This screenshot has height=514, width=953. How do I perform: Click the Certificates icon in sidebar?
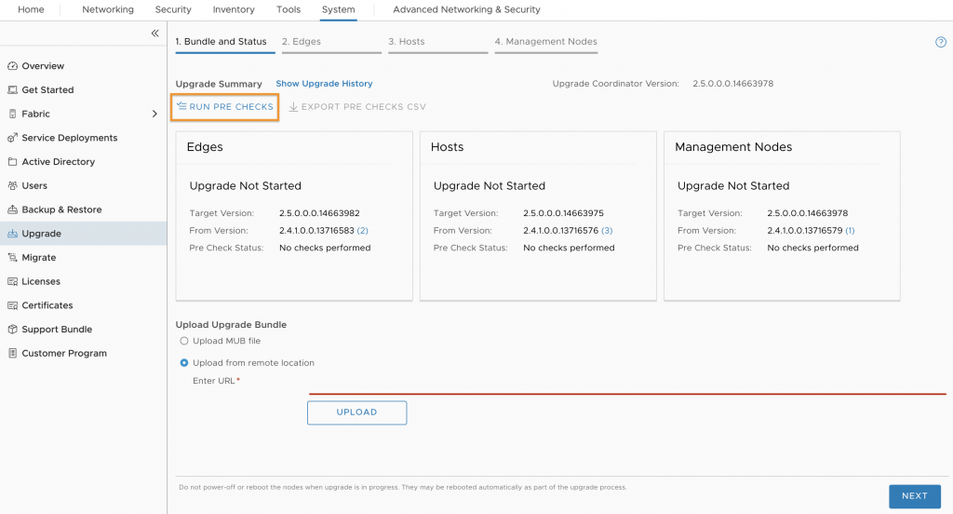coord(12,305)
